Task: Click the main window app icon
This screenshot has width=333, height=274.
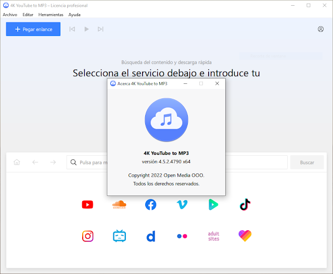Action: point(6,5)
